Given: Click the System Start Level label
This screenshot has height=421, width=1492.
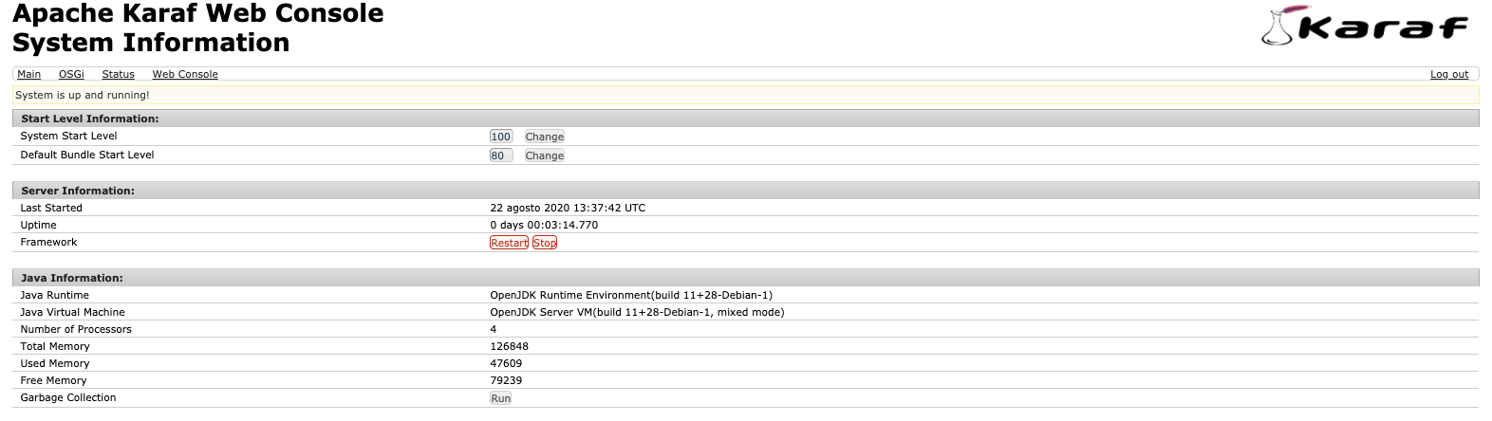Looking at the screenshot, I should (69, 136).
